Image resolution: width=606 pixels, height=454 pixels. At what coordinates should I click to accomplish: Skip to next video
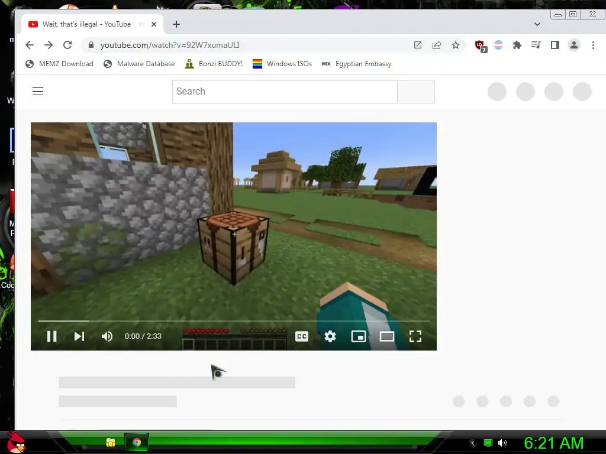click(79, 336)
